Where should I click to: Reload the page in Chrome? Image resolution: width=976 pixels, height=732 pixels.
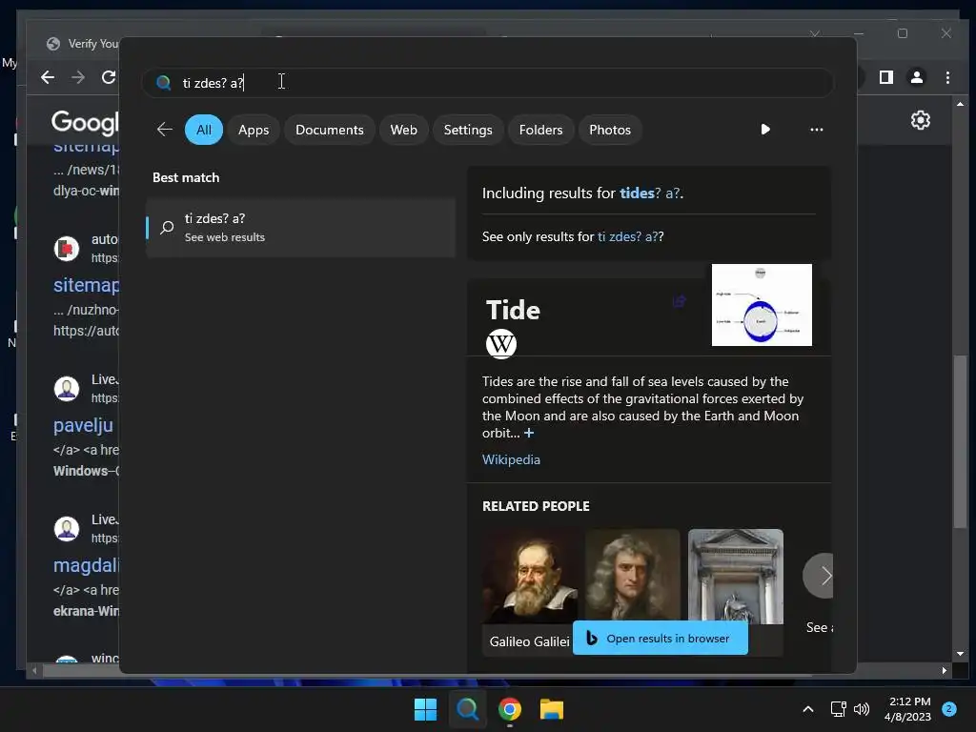(x=109, y=77)
